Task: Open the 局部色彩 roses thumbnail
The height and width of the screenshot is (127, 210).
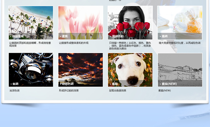Action: 130,23
